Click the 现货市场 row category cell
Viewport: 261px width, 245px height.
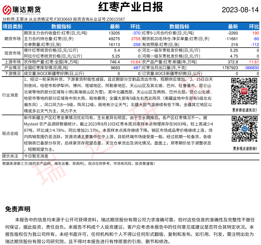(x=12, y=53)
